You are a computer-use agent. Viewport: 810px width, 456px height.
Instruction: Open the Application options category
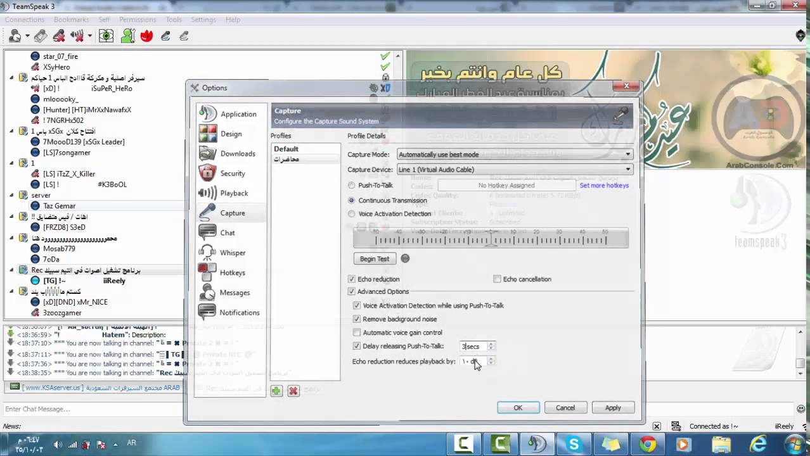coord(228,114)
